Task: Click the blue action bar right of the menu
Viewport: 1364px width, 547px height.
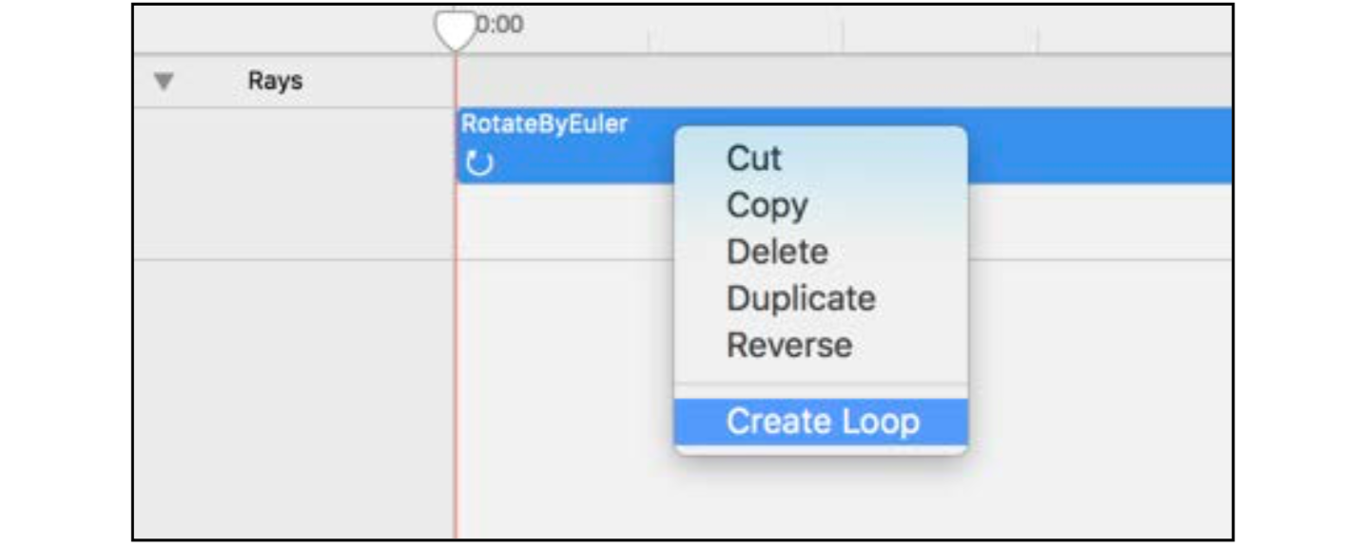Action: [1099, 145]
